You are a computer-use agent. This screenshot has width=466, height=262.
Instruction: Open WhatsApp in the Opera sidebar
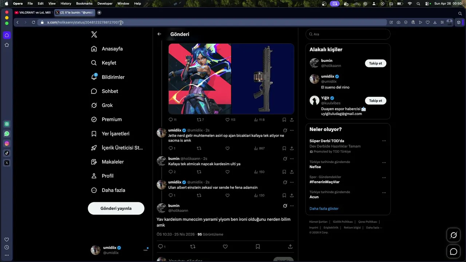tap(7, 134)
